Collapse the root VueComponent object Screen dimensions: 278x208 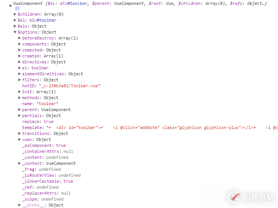tap(10, 6)
